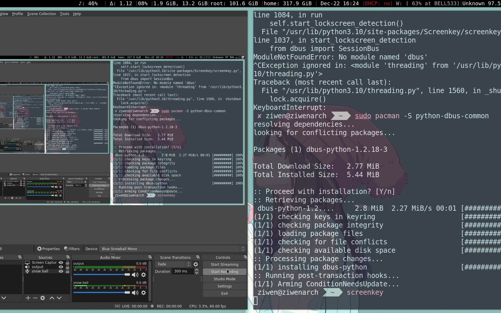Viewport: 501px width, 313px height.
Task: Click Start Recording
Action: point(224,272)
